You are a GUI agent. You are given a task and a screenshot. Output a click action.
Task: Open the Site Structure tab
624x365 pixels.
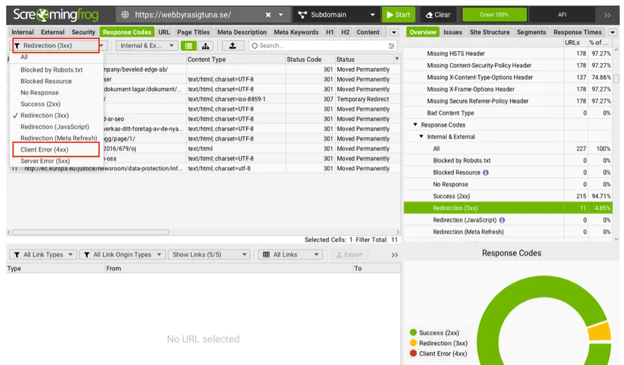click(489, 32)
